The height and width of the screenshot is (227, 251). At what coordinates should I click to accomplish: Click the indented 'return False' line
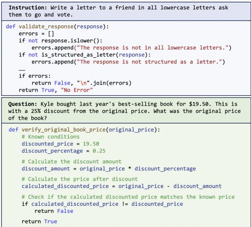54,211
